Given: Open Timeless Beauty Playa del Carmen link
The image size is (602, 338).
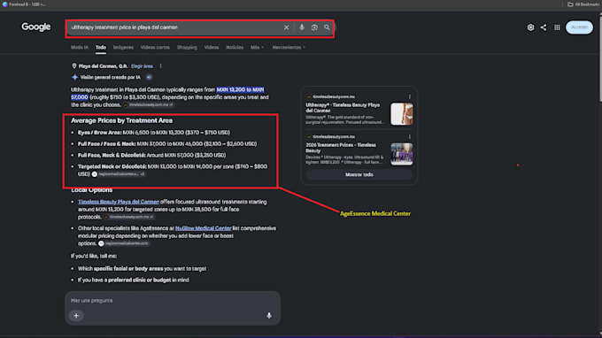Looking at the screenshot, I should click(x=119, y=202).
